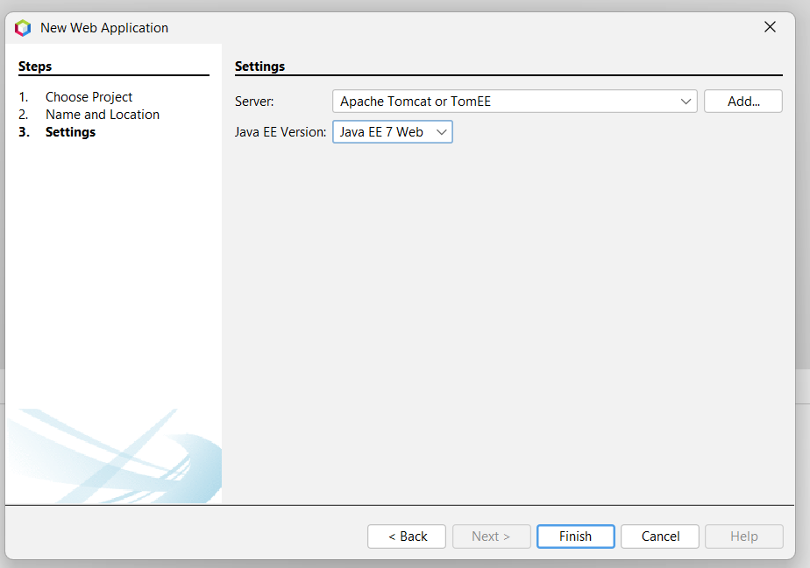Go to previous step with Back button
This screenshot has width=810, height=568.
[407, 536]
